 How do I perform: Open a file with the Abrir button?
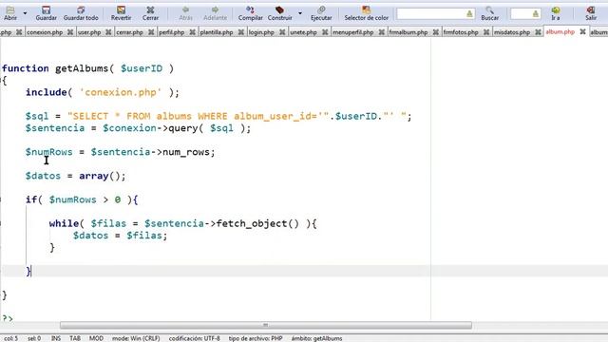(10, 13)
